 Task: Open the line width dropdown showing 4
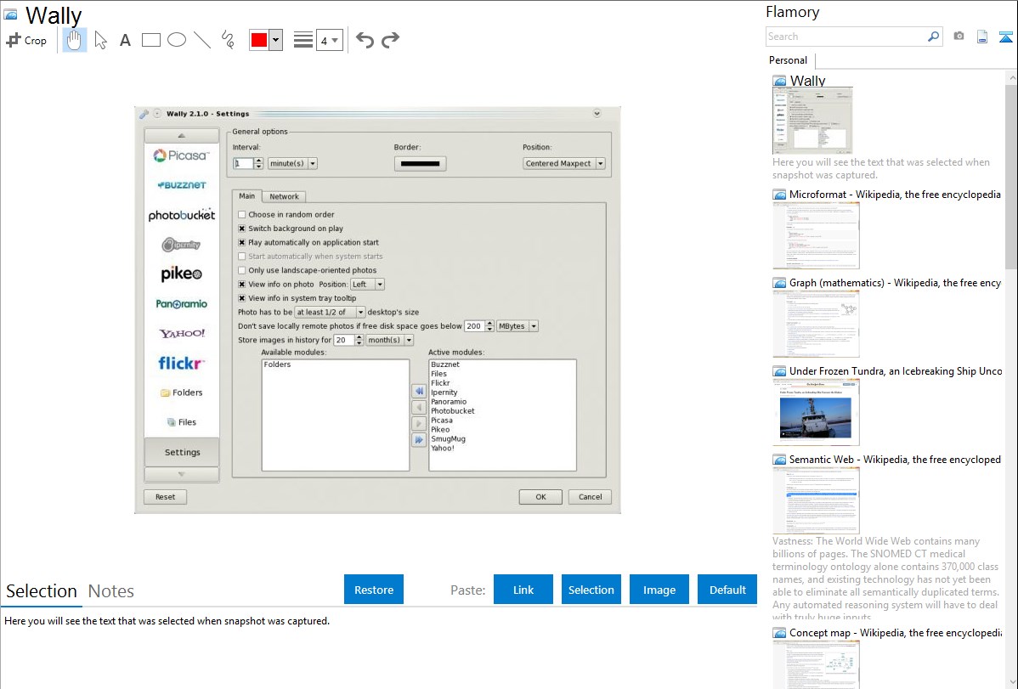click(x=329, y=40)
